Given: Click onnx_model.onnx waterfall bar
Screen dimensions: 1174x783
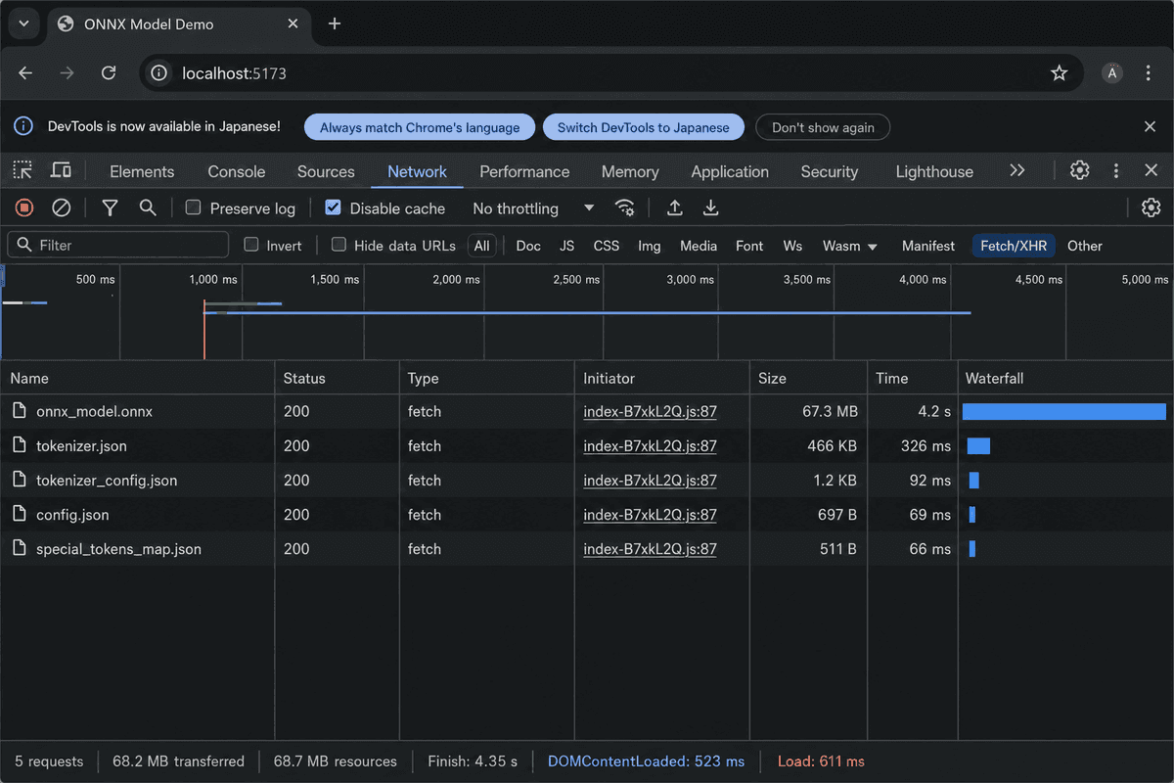Looking at the screenshot, I should coord(1064,411).
